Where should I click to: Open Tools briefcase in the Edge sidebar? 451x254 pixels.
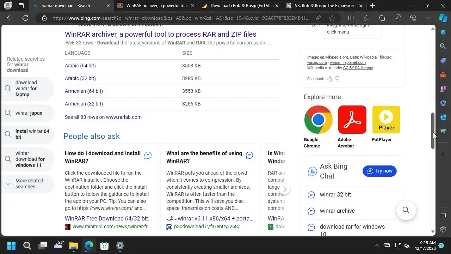tap(443, 75)
